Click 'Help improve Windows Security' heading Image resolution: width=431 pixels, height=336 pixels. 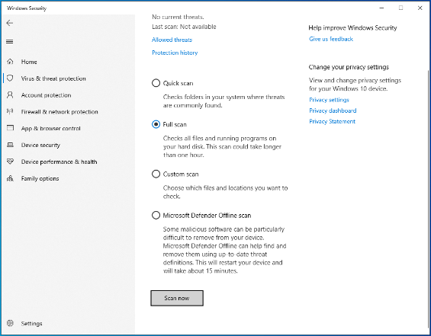[352, 27]
